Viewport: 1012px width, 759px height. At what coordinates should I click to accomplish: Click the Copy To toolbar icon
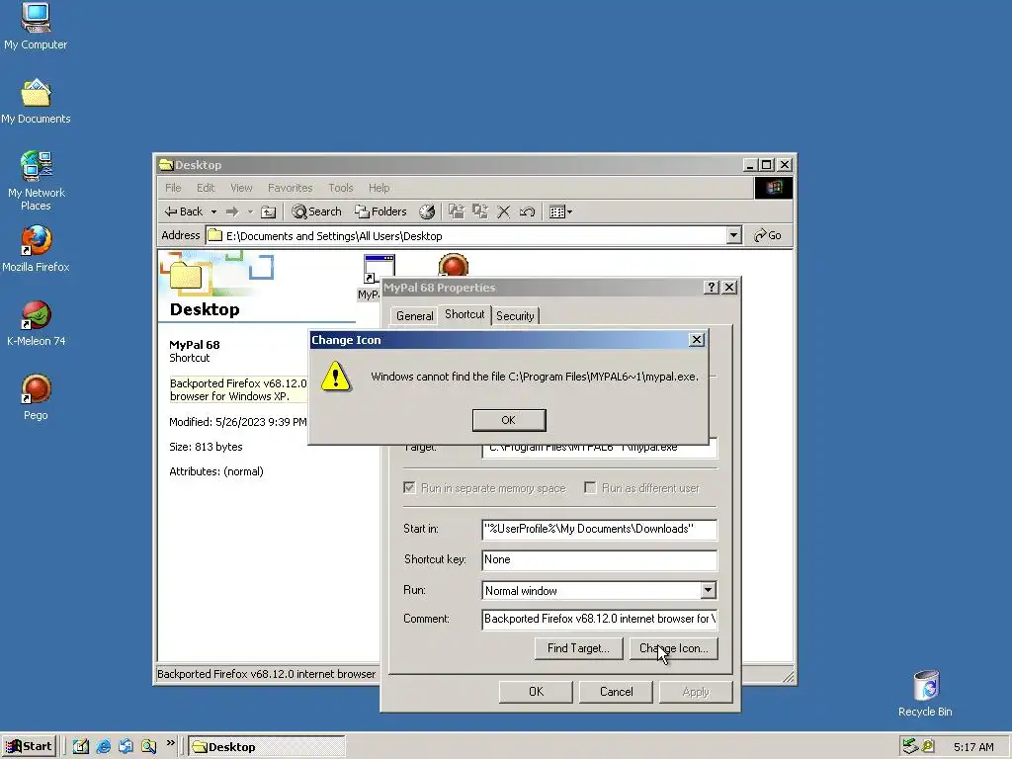pos(479,211)
